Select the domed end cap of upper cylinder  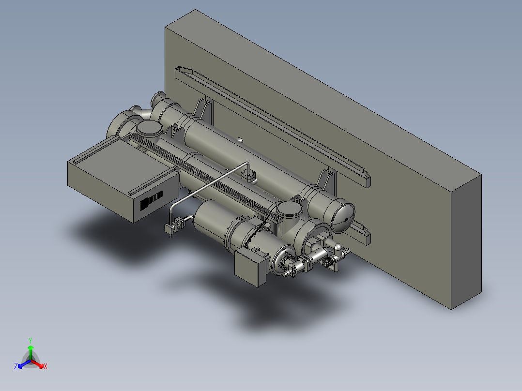[x=344, y=218]
